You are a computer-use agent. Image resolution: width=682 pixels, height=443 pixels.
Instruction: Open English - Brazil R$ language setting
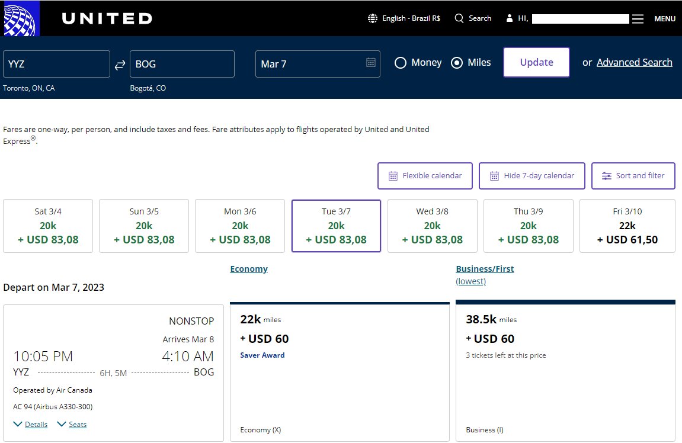point(411,18)
